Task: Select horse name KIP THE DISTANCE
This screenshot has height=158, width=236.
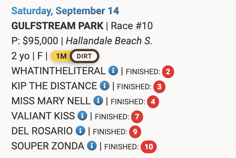Action: click(x=54, y=86)
